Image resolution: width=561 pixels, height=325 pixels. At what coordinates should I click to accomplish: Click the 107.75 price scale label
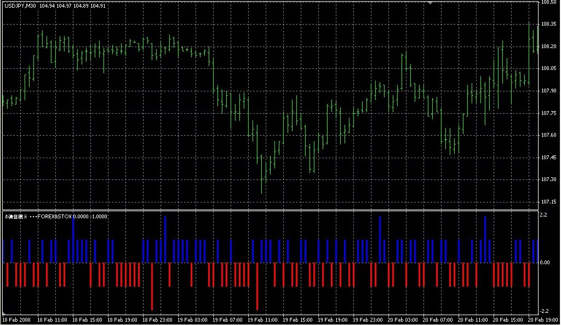[548, 113]
